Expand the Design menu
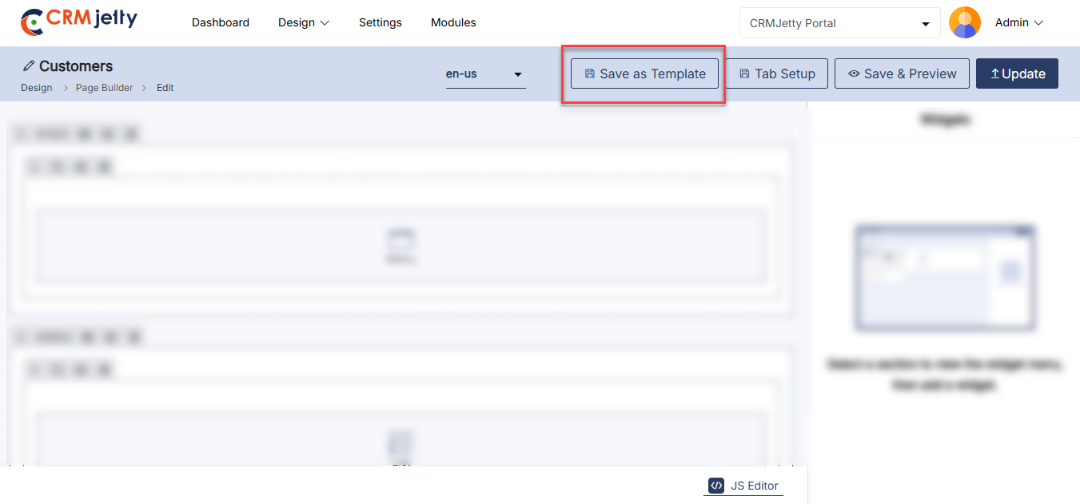The image size is (1080, 504). (303, 22)
